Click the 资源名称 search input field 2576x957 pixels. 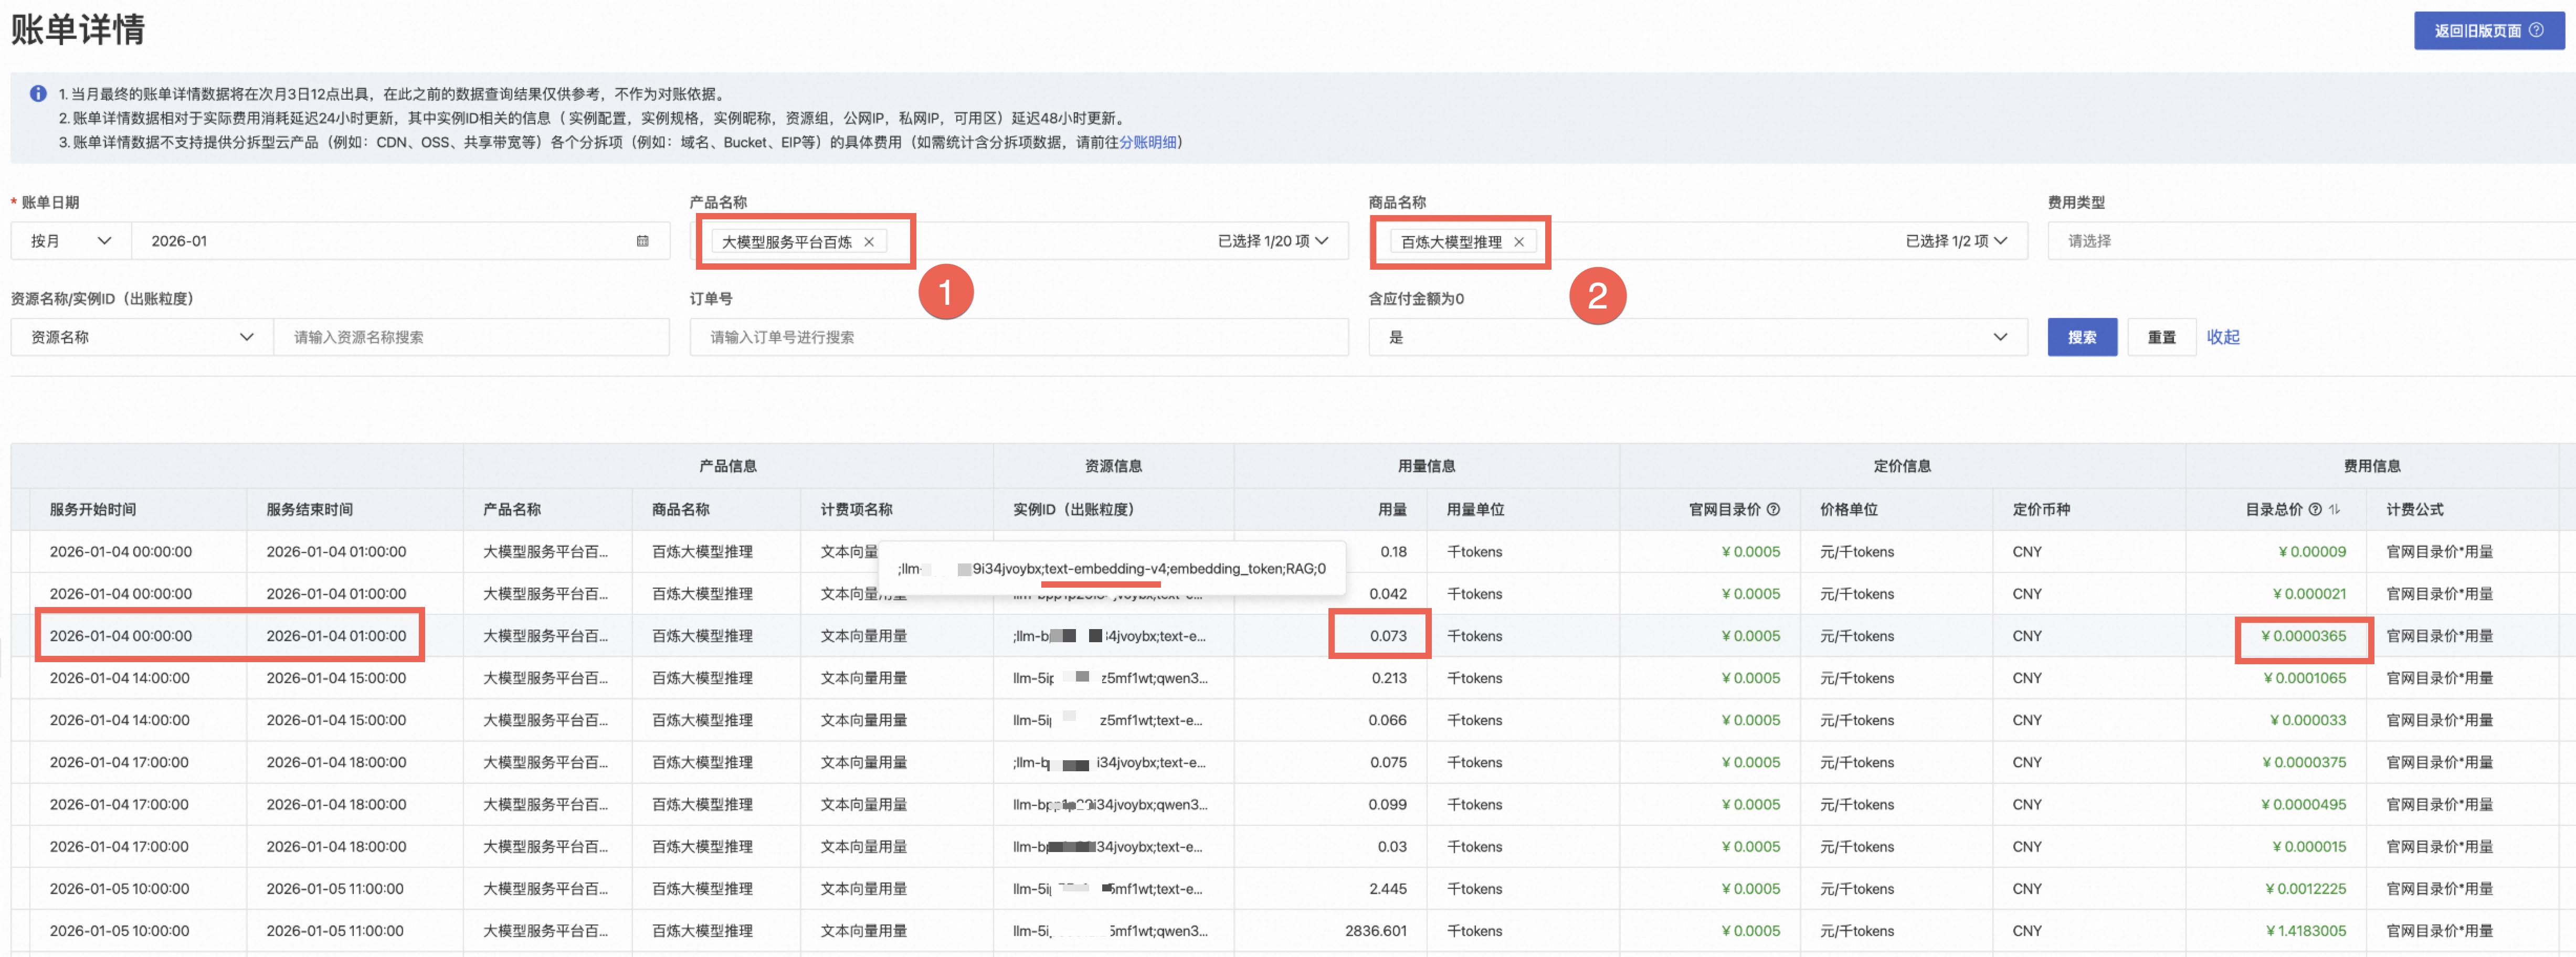click(470, 337)
